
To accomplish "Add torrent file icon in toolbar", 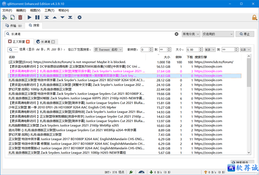I will [x=12, y=17].
